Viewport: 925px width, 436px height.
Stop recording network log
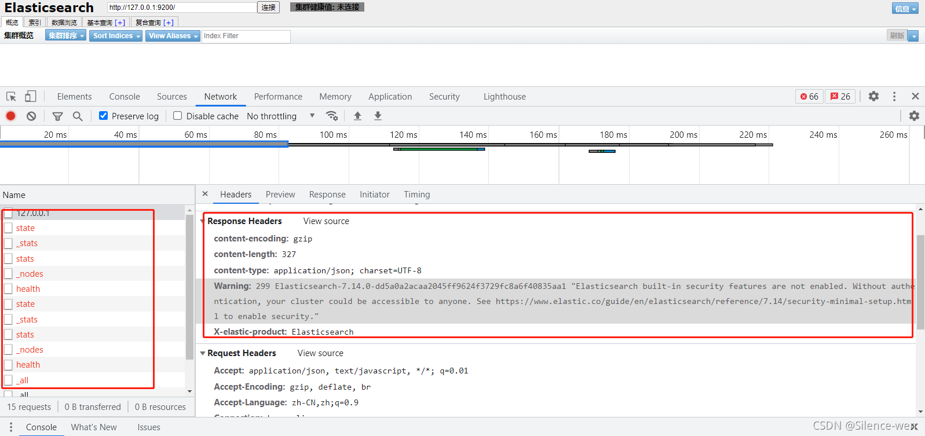coord(10,116)
